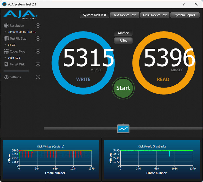Click the AJA app icon in title bar

[4, 4]
